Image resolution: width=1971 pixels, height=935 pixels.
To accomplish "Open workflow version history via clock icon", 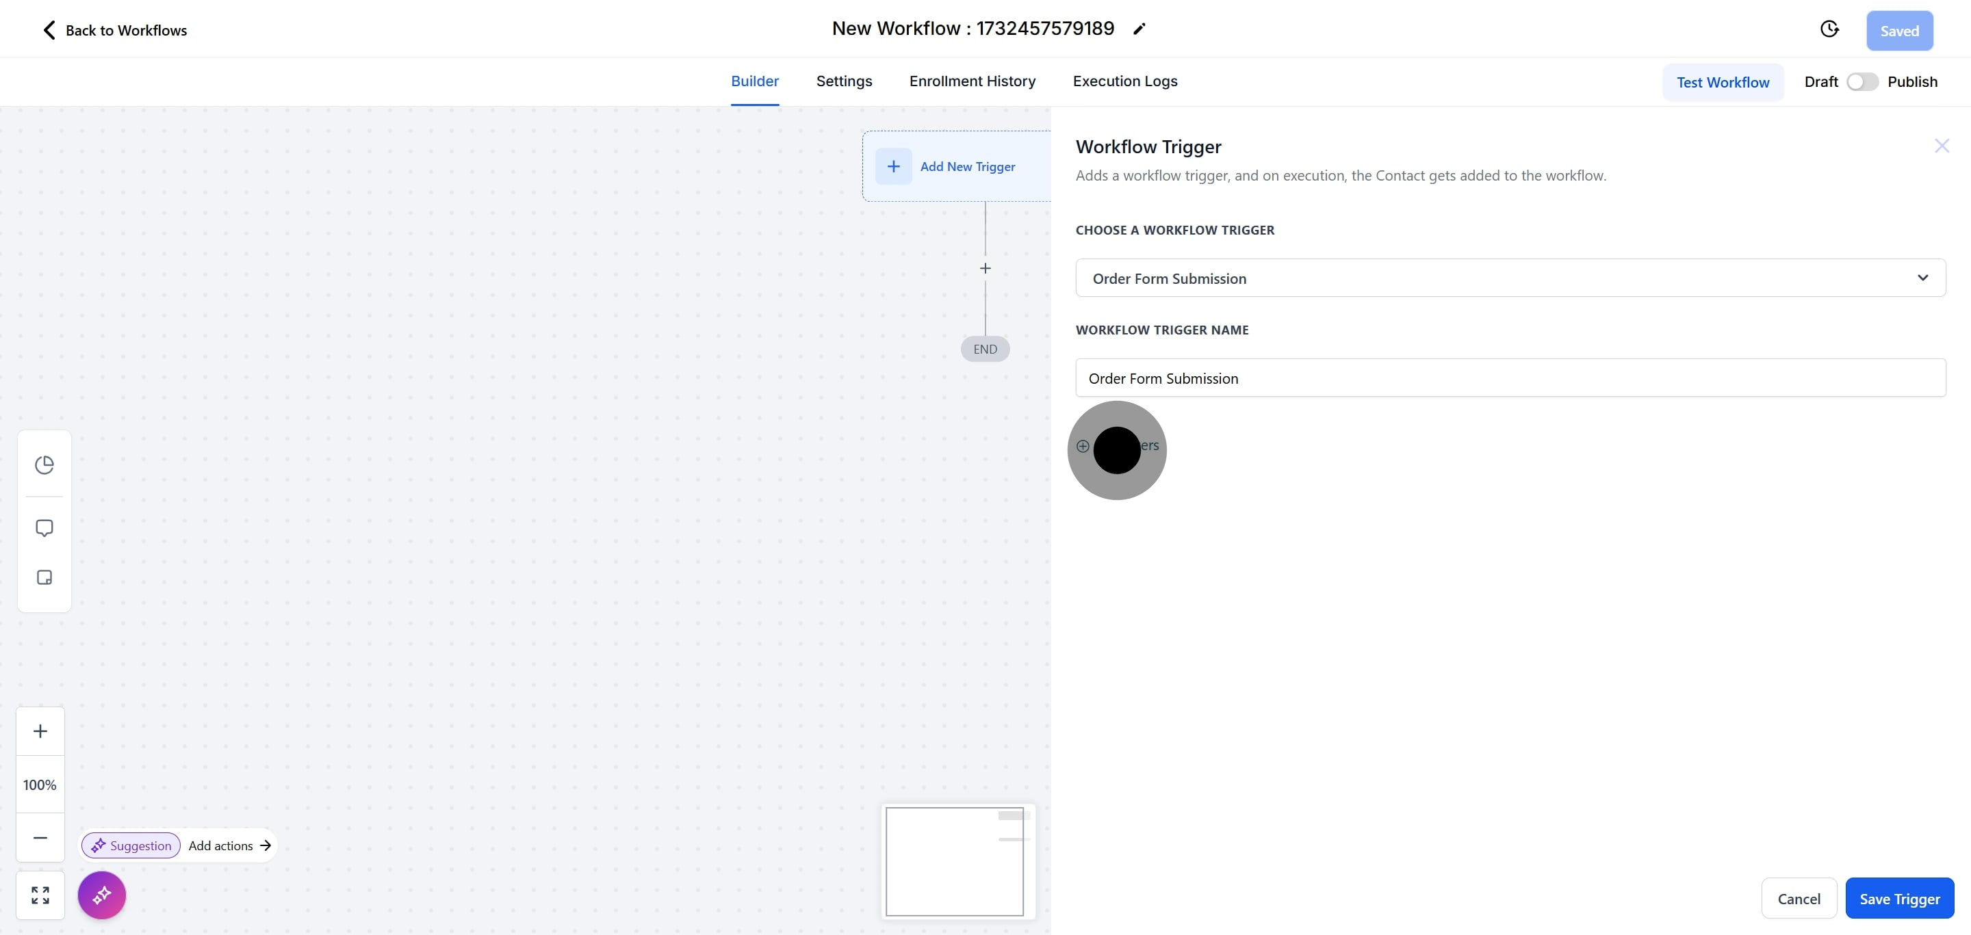I will click(x=1829, y=28).
